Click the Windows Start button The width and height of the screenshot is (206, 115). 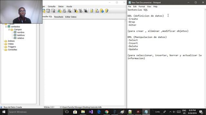coord(4,112)
